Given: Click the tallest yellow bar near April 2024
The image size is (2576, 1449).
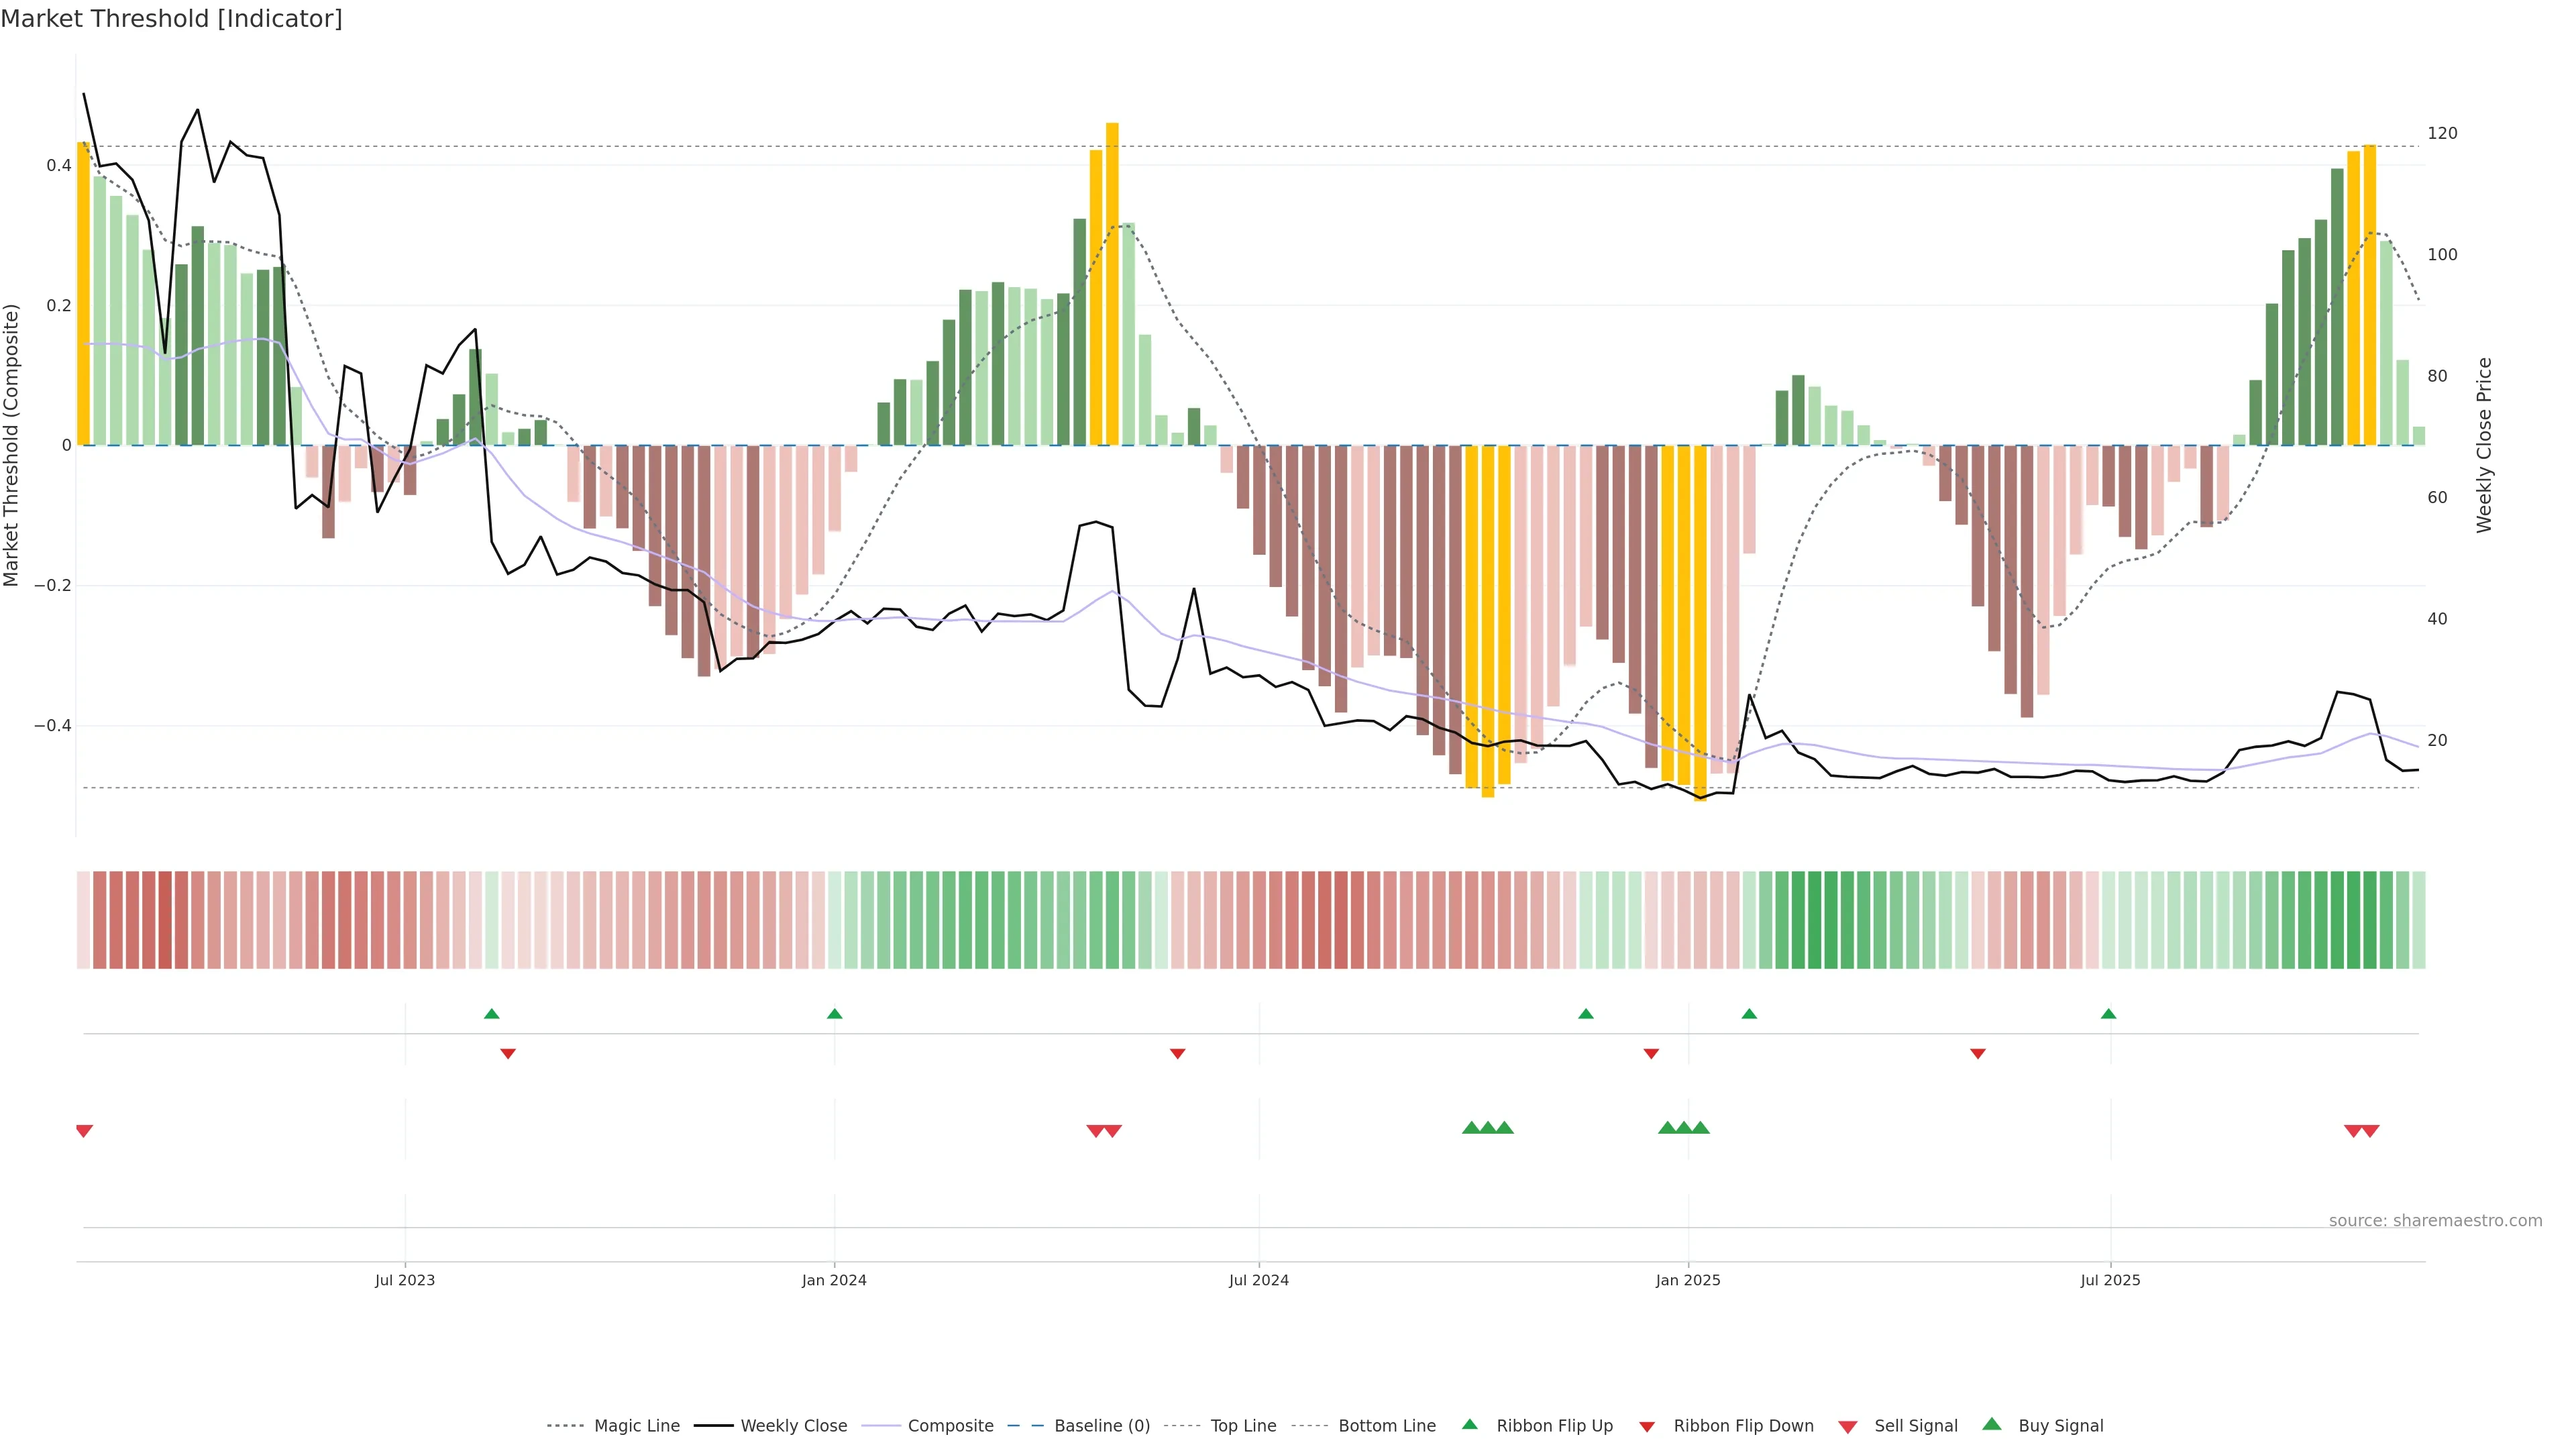Looking at the screenshot, I should (1112, 285).
